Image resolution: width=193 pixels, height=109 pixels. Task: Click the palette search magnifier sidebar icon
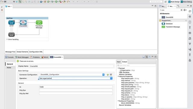click(x=190, y=11)
